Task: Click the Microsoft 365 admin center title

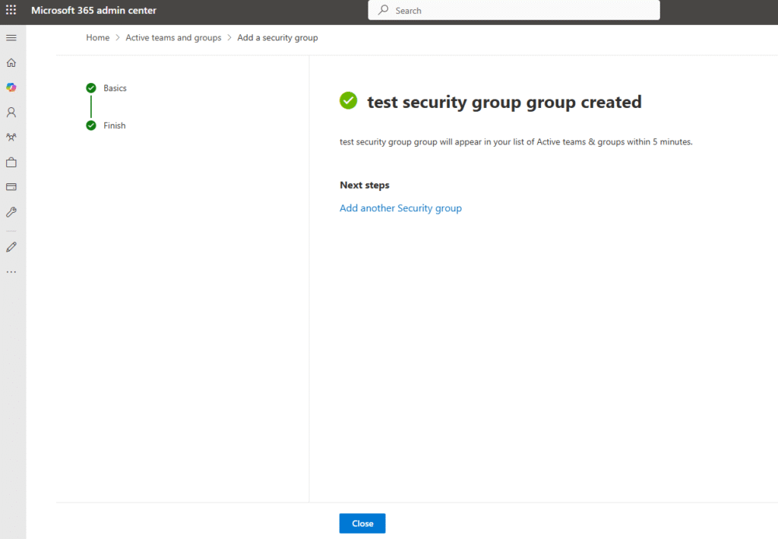Action: coord(93,11)
